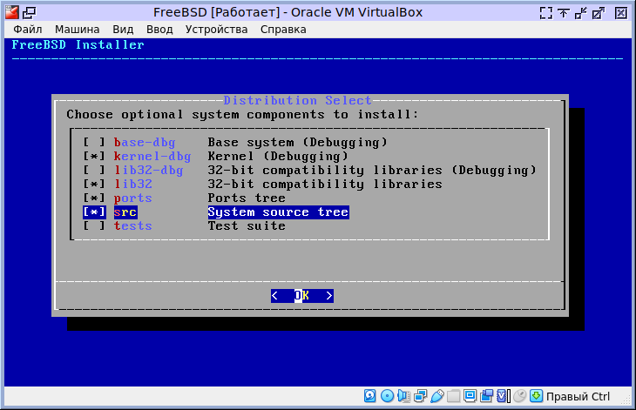The image size is (636, 410).
Task: Click the mouse integration status icon
Action: click(519, 396)
